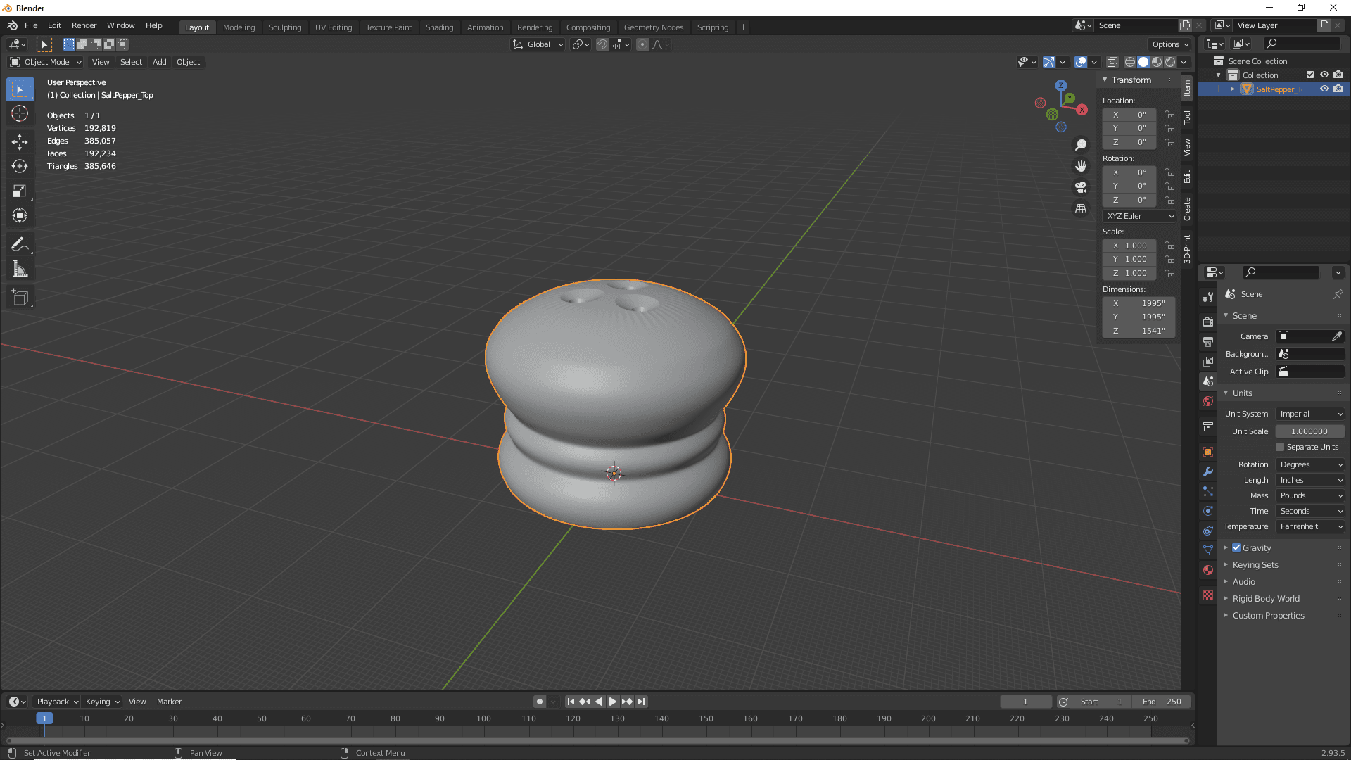
Task: Select the Rotate tool
Action: point(20,166)
